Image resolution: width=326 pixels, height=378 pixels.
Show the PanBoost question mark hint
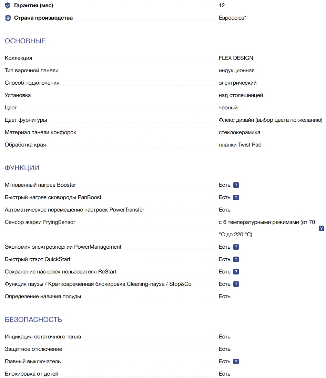click(236, 197)
